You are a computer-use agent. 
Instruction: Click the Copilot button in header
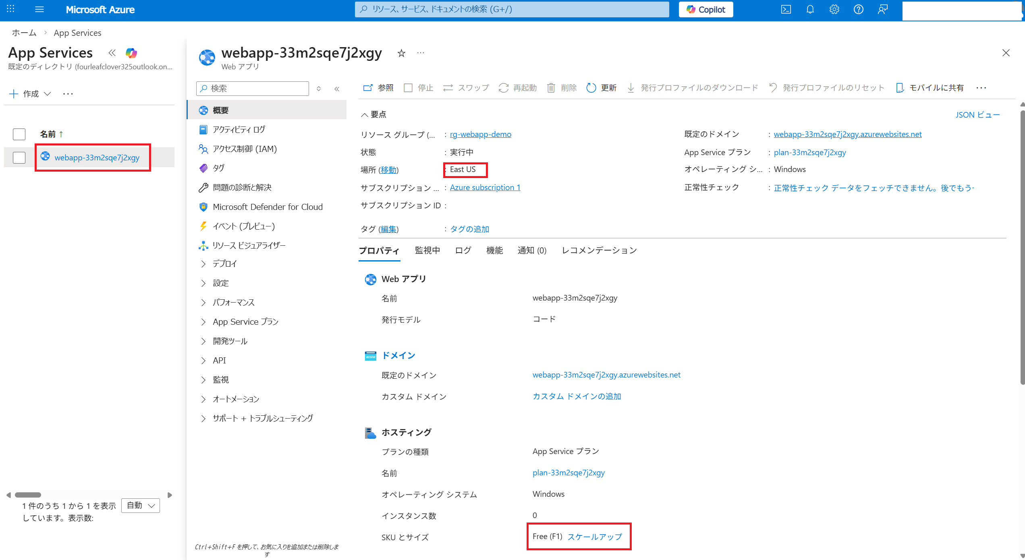706,9
